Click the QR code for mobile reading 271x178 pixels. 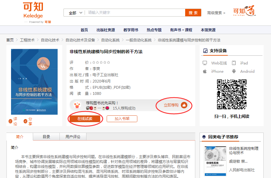231,95
